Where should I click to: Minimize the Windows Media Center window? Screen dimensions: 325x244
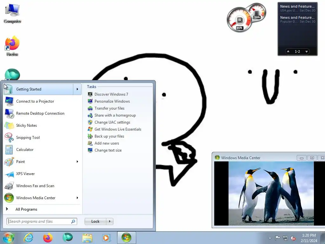pyautogui.click(x=302, y=158)
